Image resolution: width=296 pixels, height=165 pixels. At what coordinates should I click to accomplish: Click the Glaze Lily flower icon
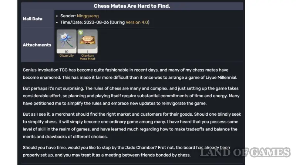click(66, 39)
